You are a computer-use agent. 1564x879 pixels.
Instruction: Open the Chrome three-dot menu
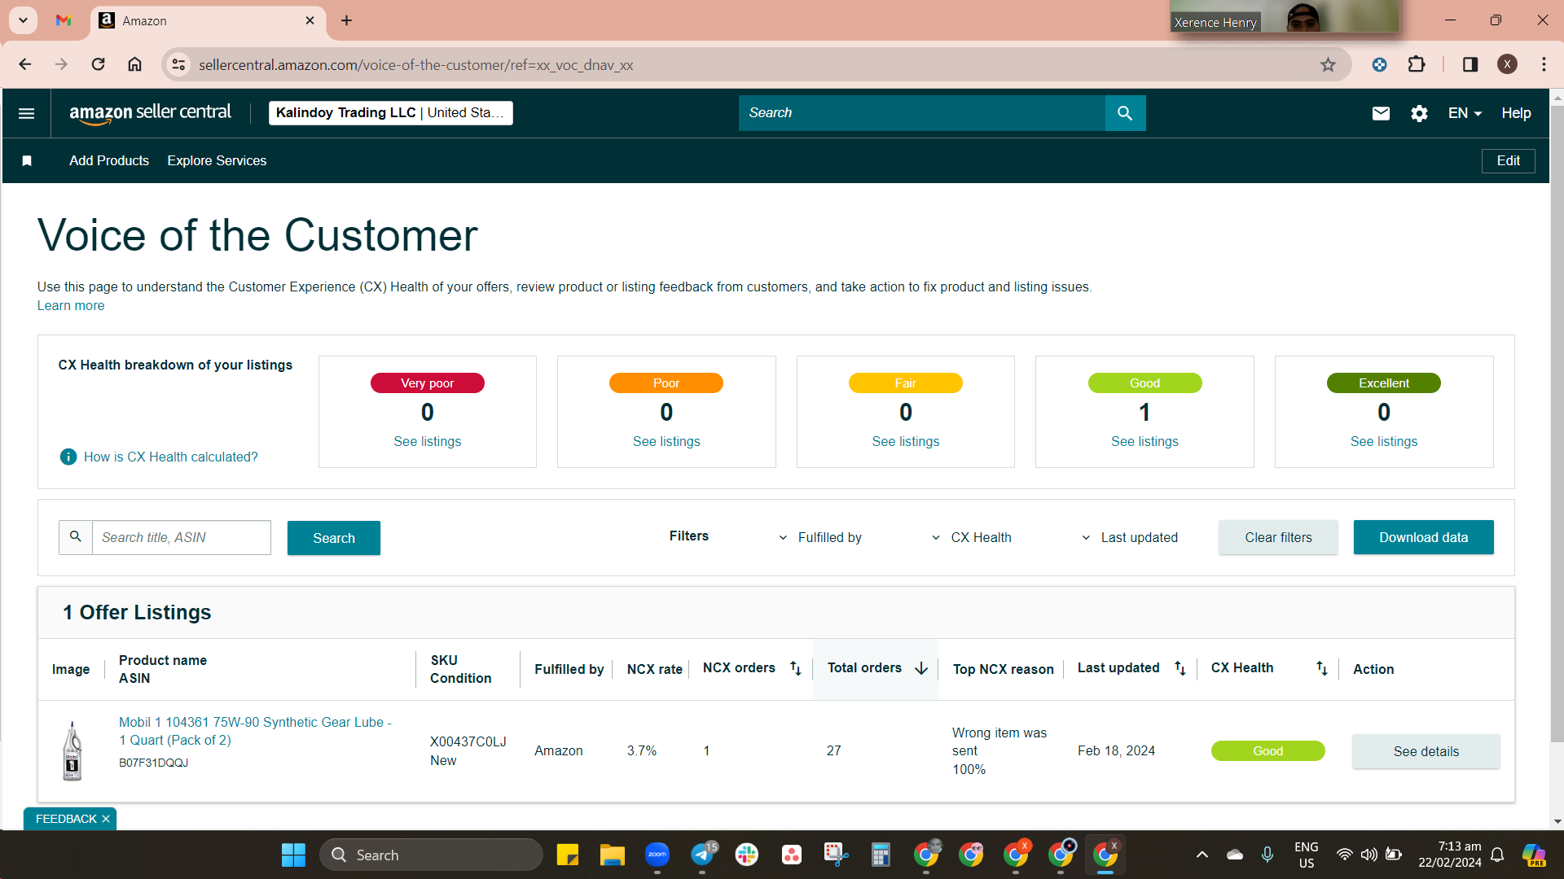(1544, 64)
